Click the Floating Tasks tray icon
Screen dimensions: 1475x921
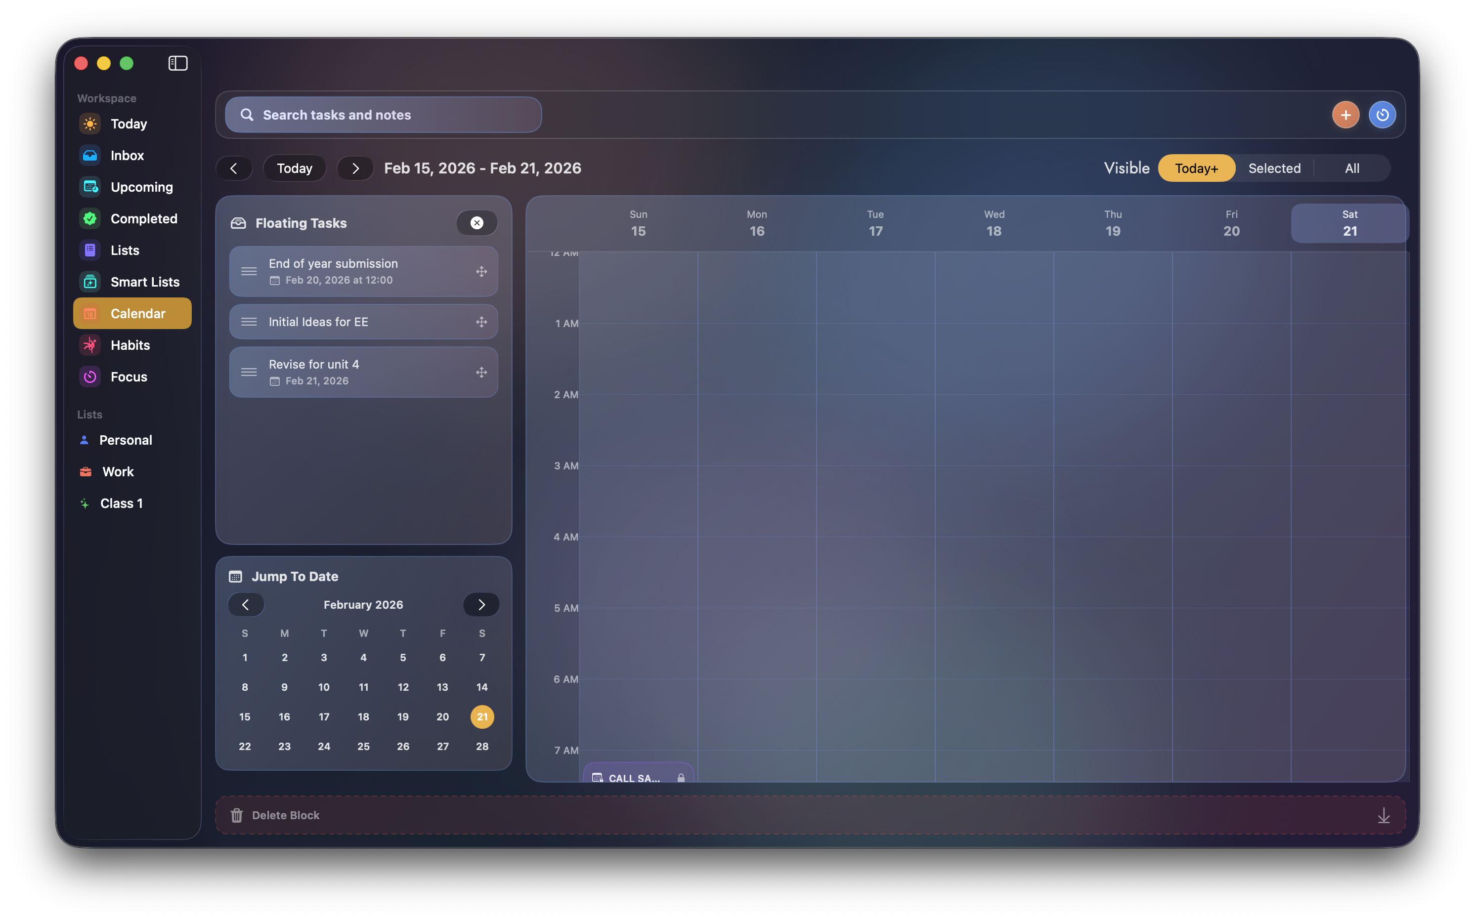[238, 223]
